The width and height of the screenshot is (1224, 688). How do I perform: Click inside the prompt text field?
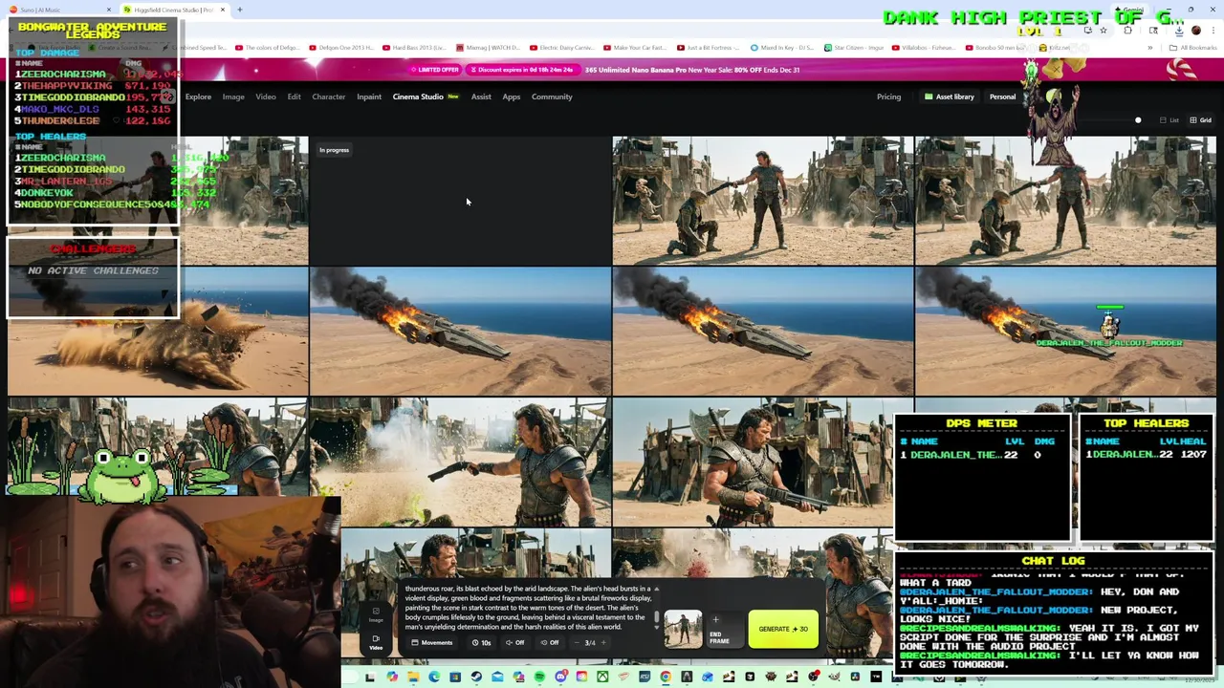[x=529, y=608]
